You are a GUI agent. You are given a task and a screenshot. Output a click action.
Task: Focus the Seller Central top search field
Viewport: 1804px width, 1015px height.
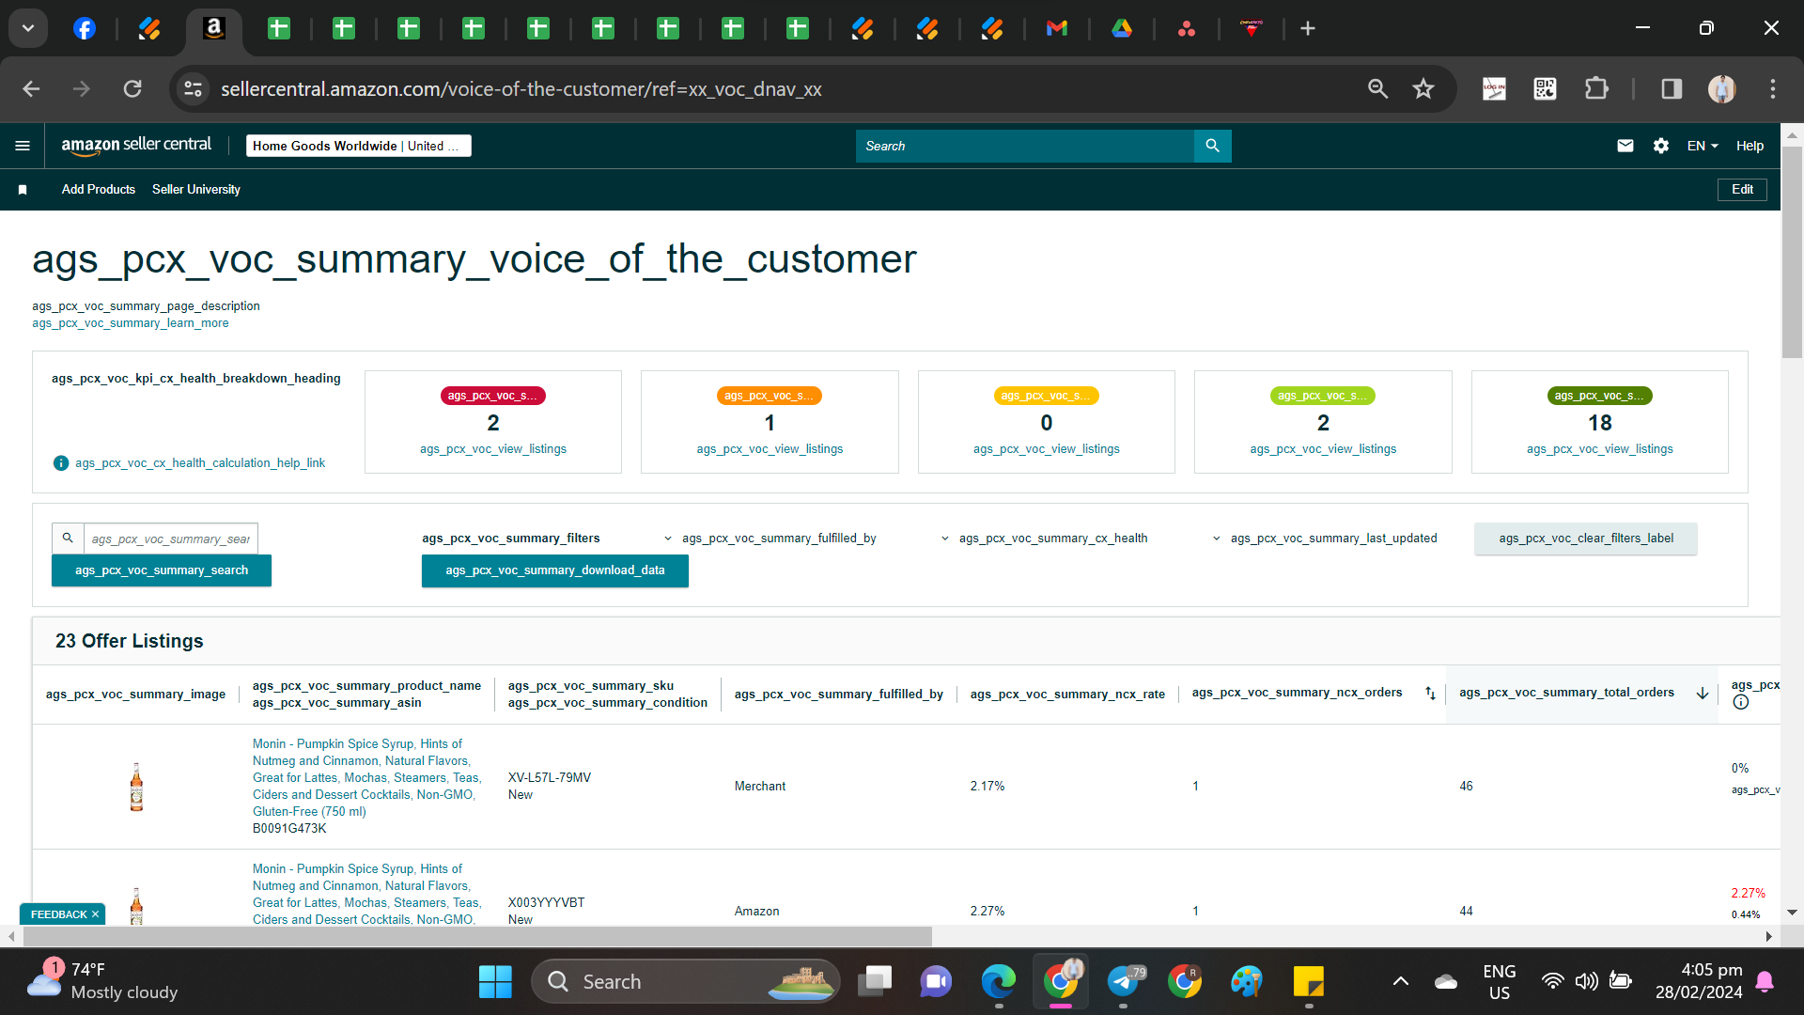[x=1025, y=146]
